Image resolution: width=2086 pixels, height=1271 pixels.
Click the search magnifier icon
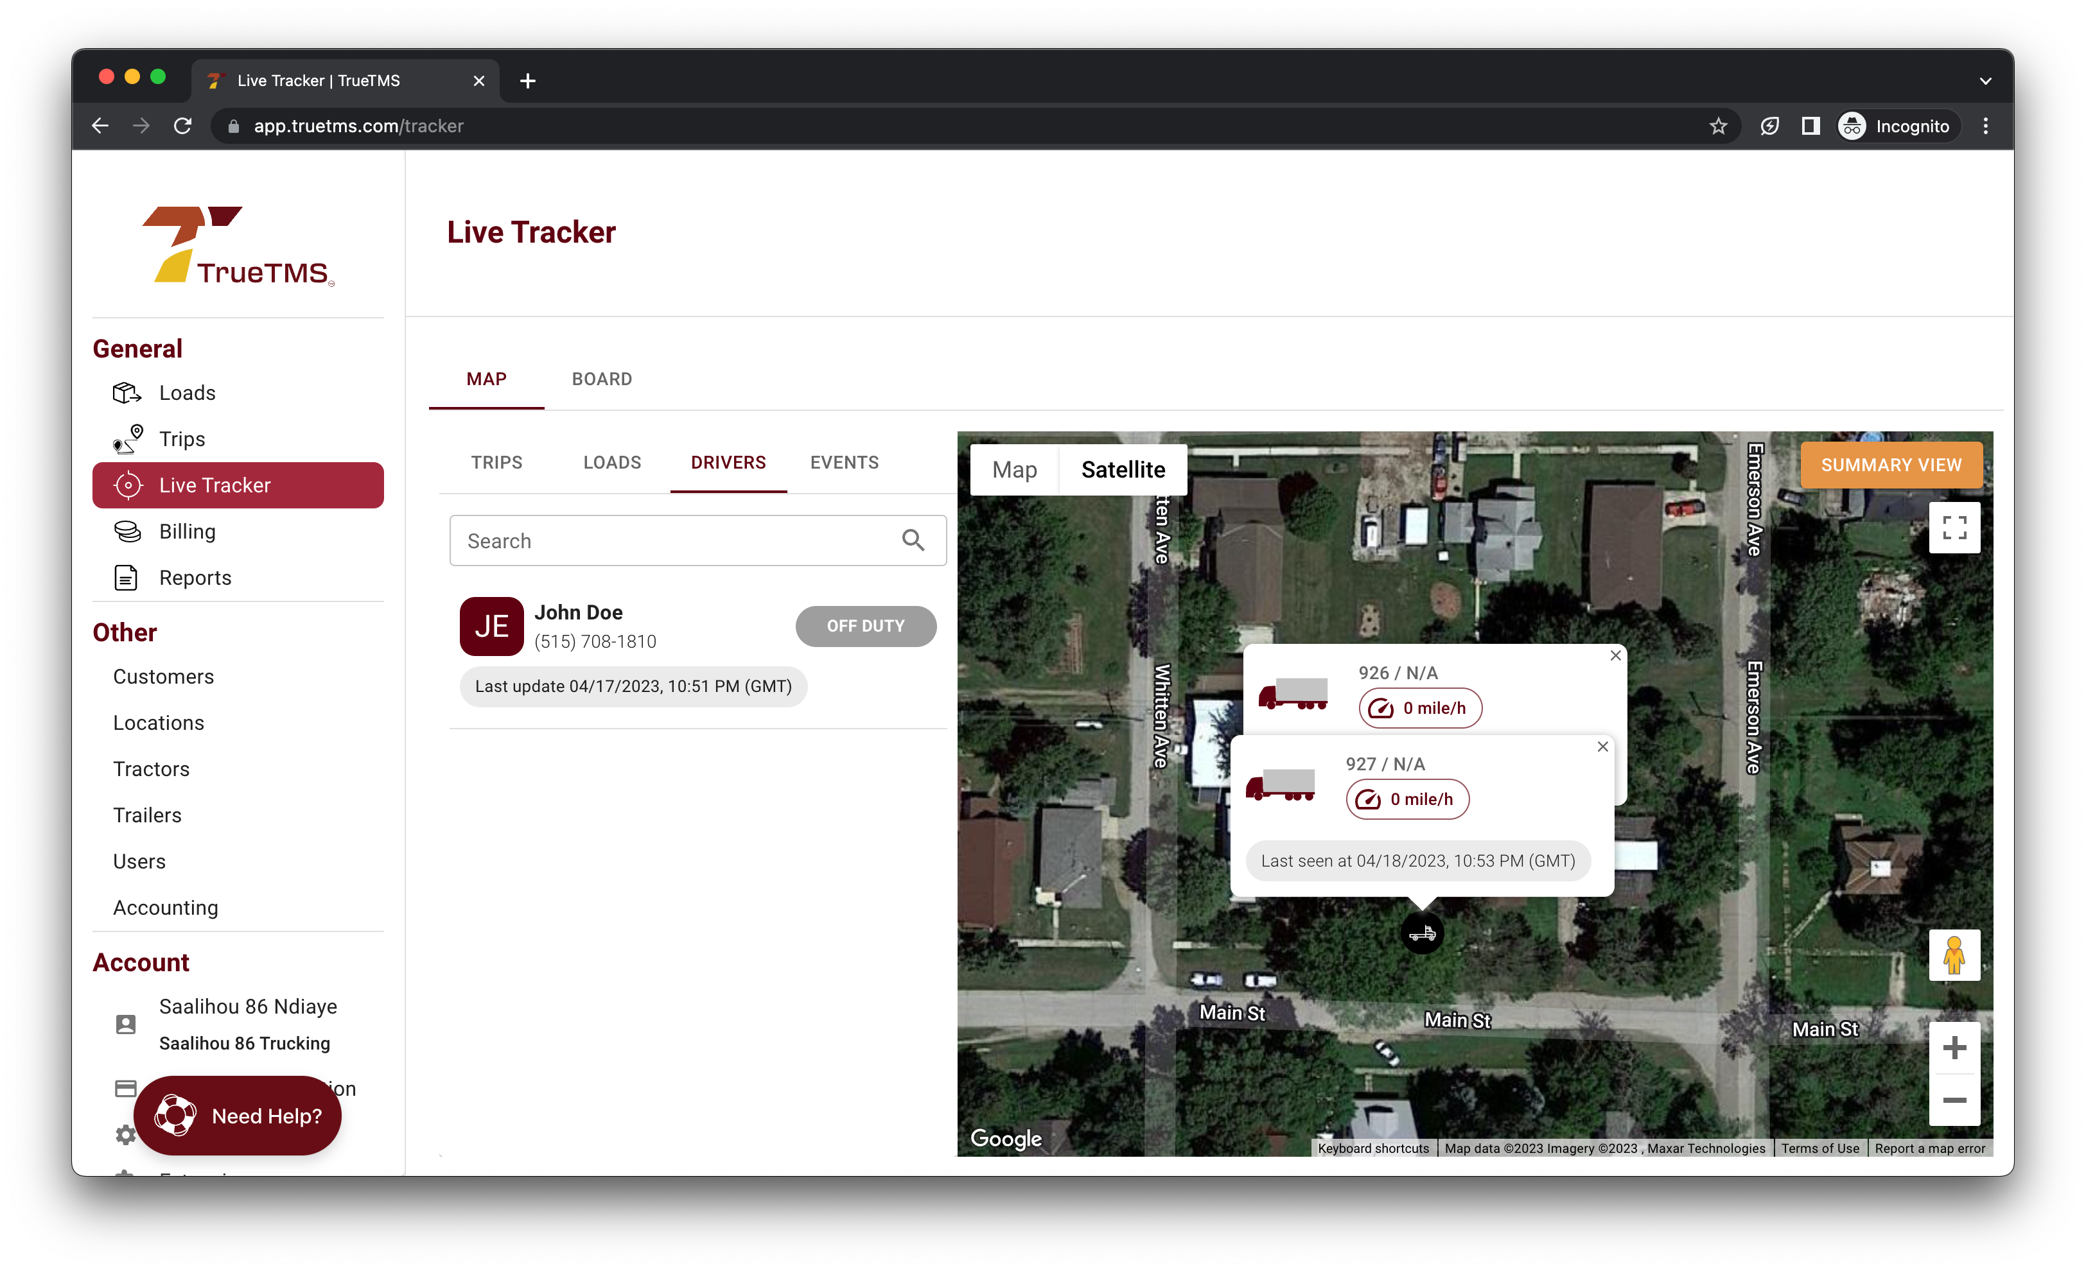click(x=913, y=540)
